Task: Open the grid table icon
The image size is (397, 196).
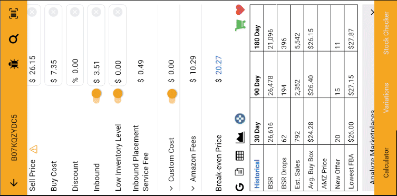Action: pos(239,155)
